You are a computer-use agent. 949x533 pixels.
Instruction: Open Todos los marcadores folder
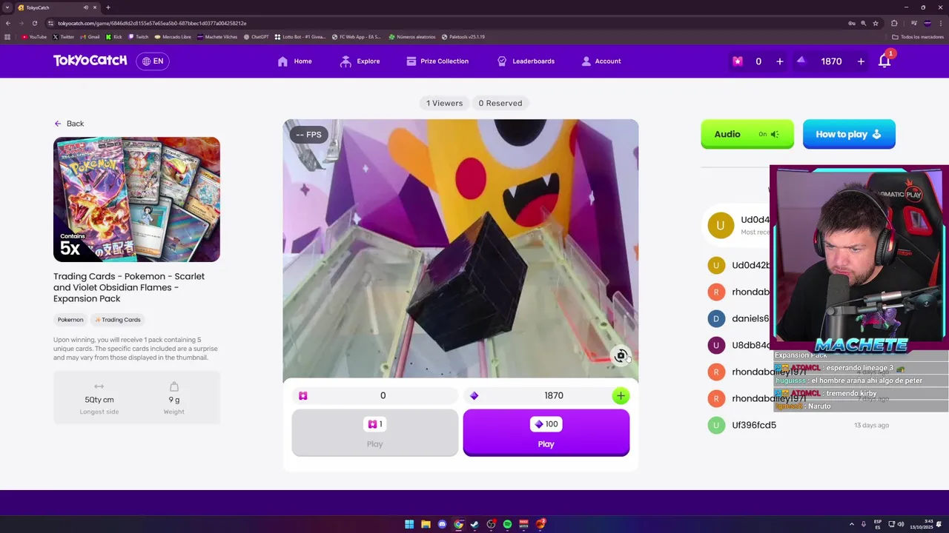(919, 36)
